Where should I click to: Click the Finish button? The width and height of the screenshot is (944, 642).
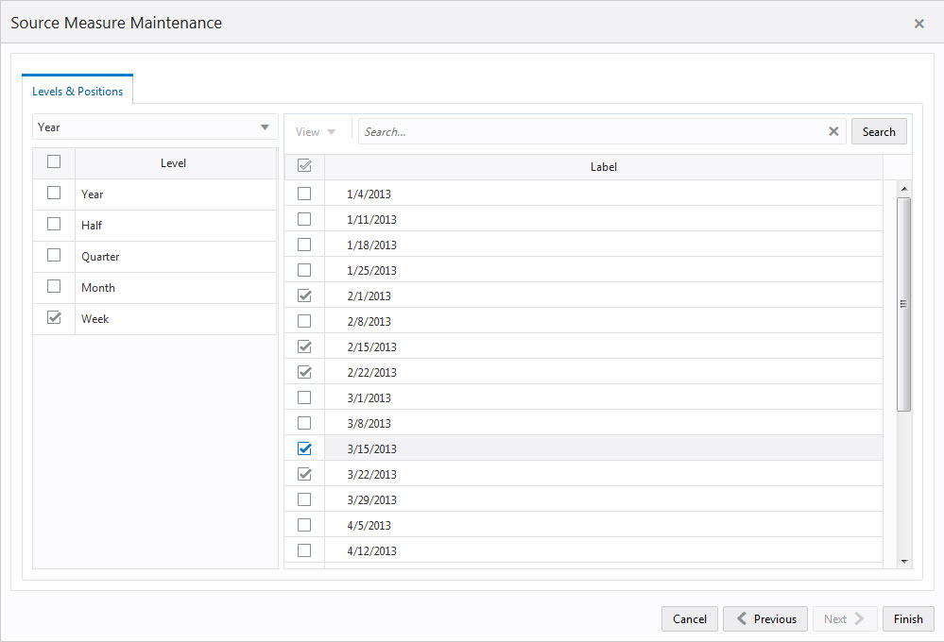908,618
